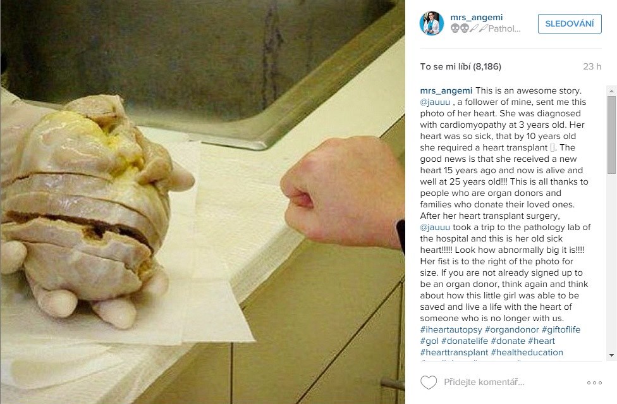The width and height of the screenshot is (617, 404).
Task: Open the three-dot options menu
Action: tap(594, 383)
